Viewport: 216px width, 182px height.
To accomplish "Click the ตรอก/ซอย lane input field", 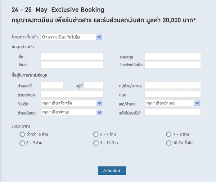I will 72,94.
